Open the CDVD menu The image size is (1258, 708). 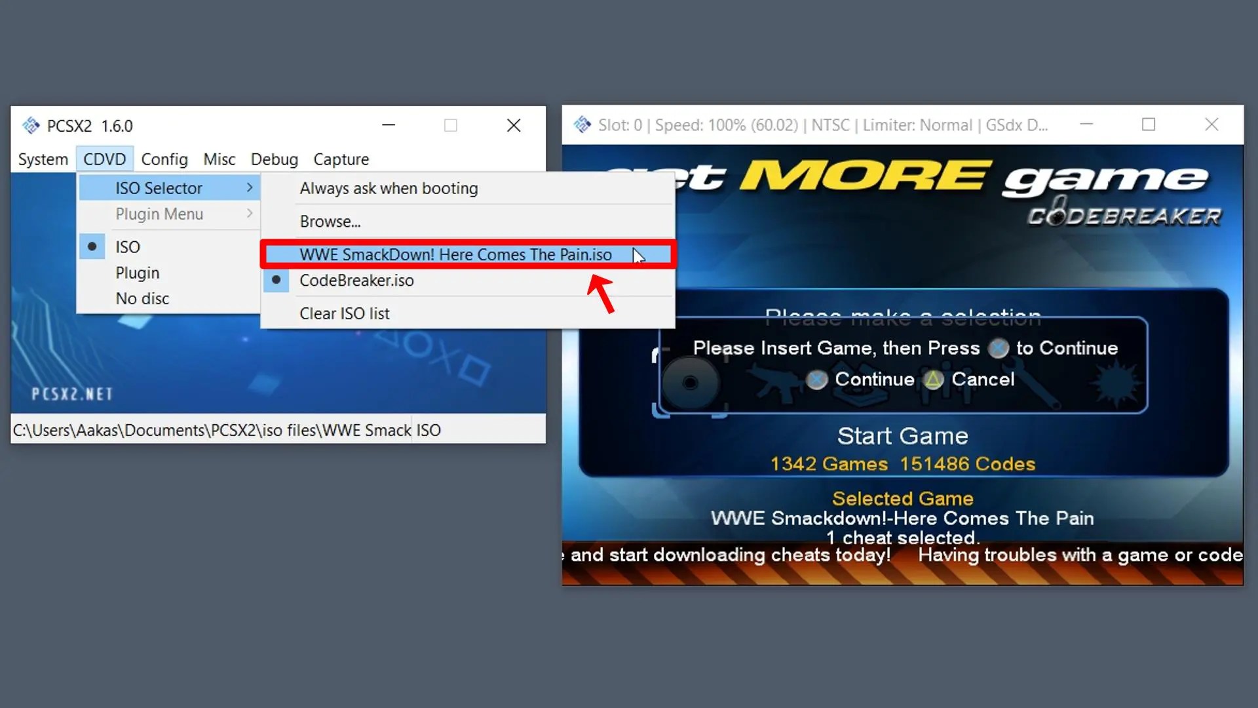coord(104,159)
